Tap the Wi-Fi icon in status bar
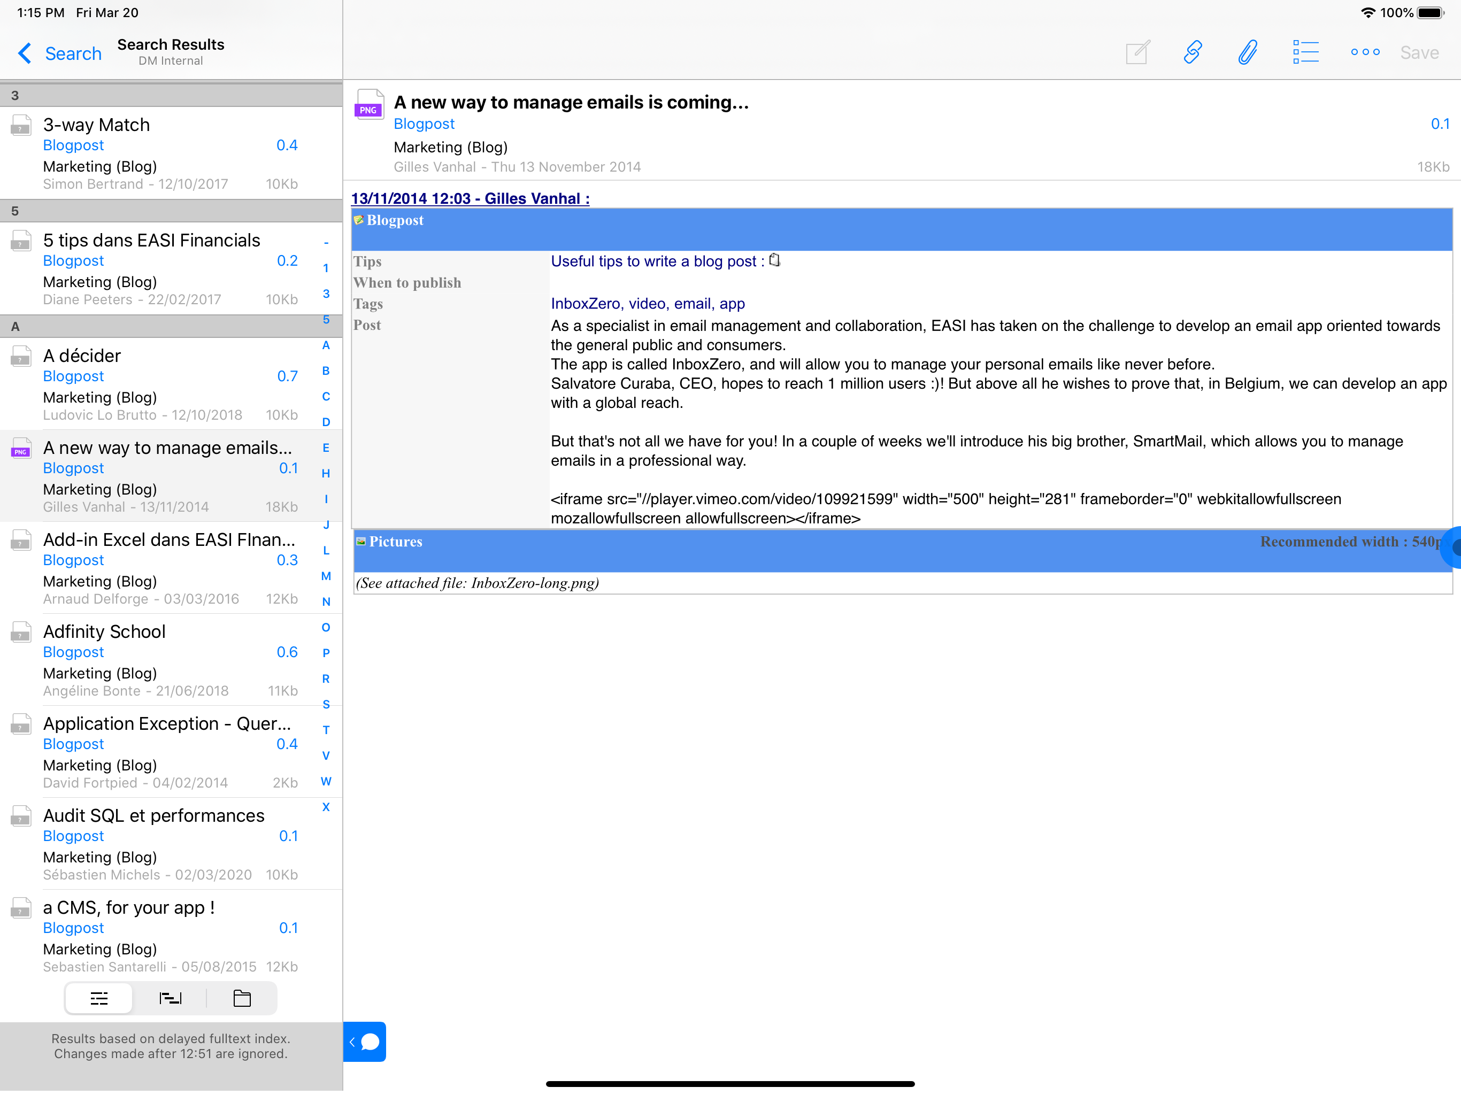 [x=1368, y=12]
